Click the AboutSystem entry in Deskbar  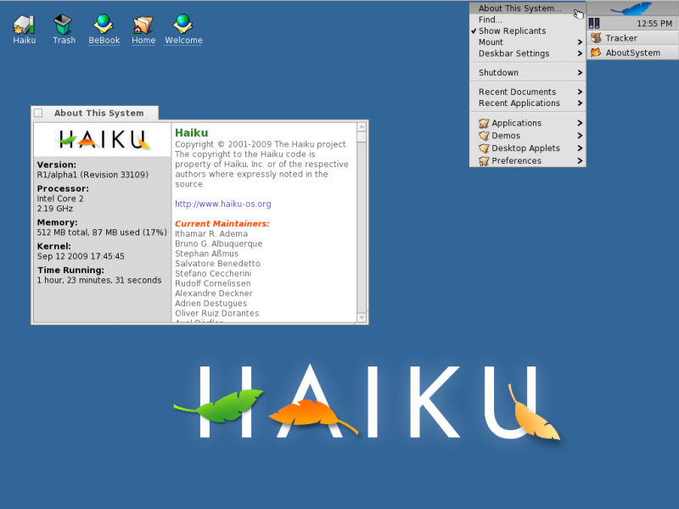[633, 53]
